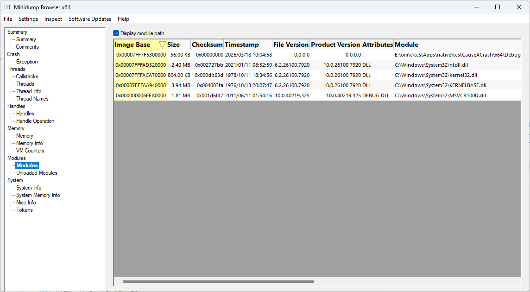
Task: Open Thread Names in the tree
Action: click(32, 99)
